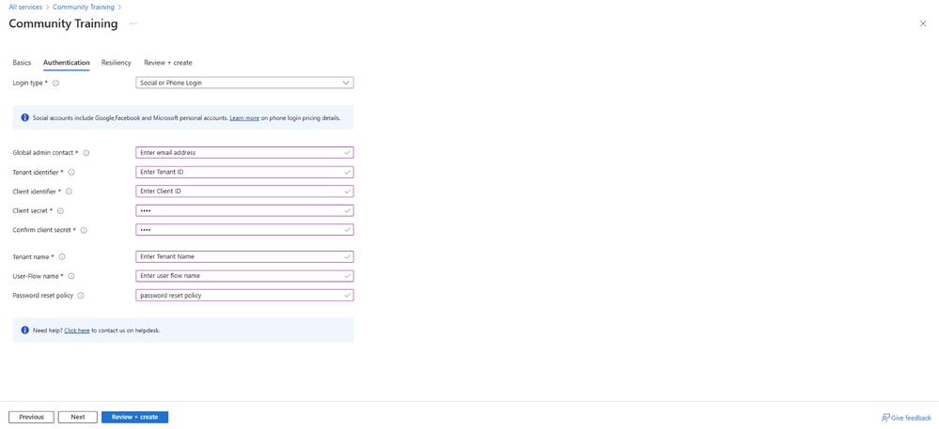Click info icon beside User-Flow name
Viewport: 939px width, 429px height.
(71, 276)
